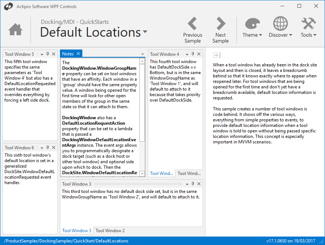Click the version v17.1.0650 status text
This screenshot has width=325, height=245.
point(291,241)
